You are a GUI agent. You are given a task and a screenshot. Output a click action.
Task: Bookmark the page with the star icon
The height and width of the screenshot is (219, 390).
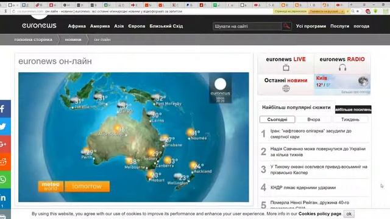358,11
